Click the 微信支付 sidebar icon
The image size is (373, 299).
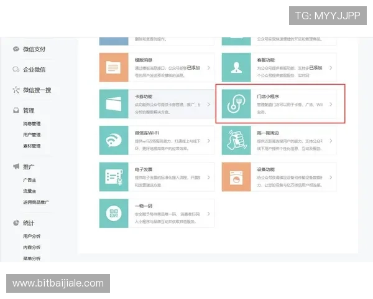click(16, 49)
